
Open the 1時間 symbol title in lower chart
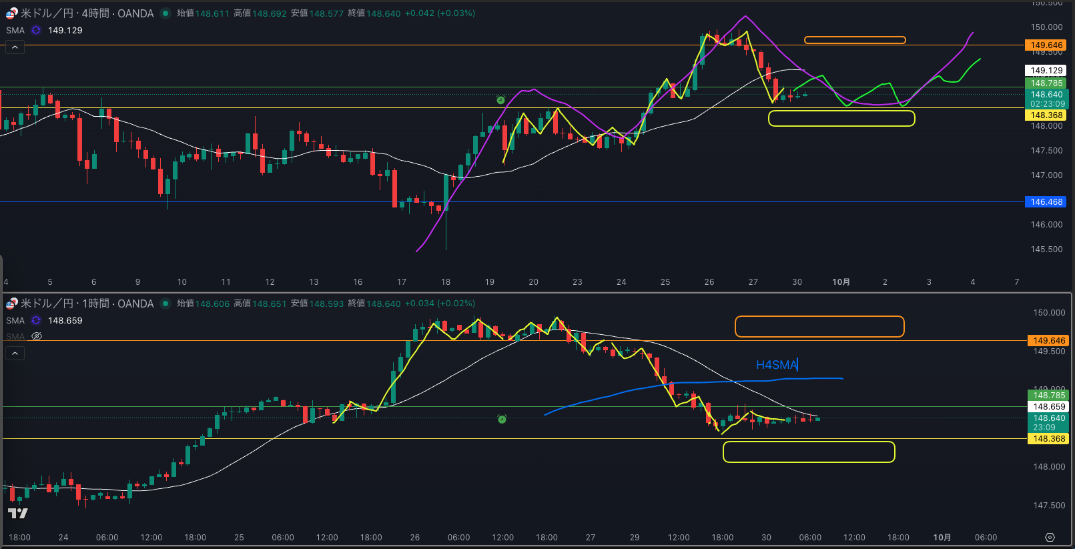point(87,304)
